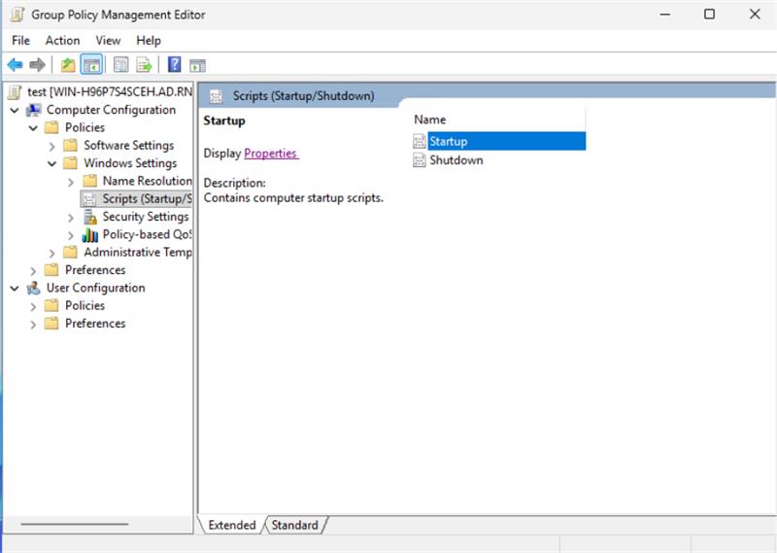
Task: Switch to the Standard tab
Action: tap(294, 525)
